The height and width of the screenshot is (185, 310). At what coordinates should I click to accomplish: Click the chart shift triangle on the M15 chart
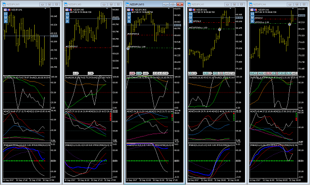pyautogui.click(x=169, y=9)
